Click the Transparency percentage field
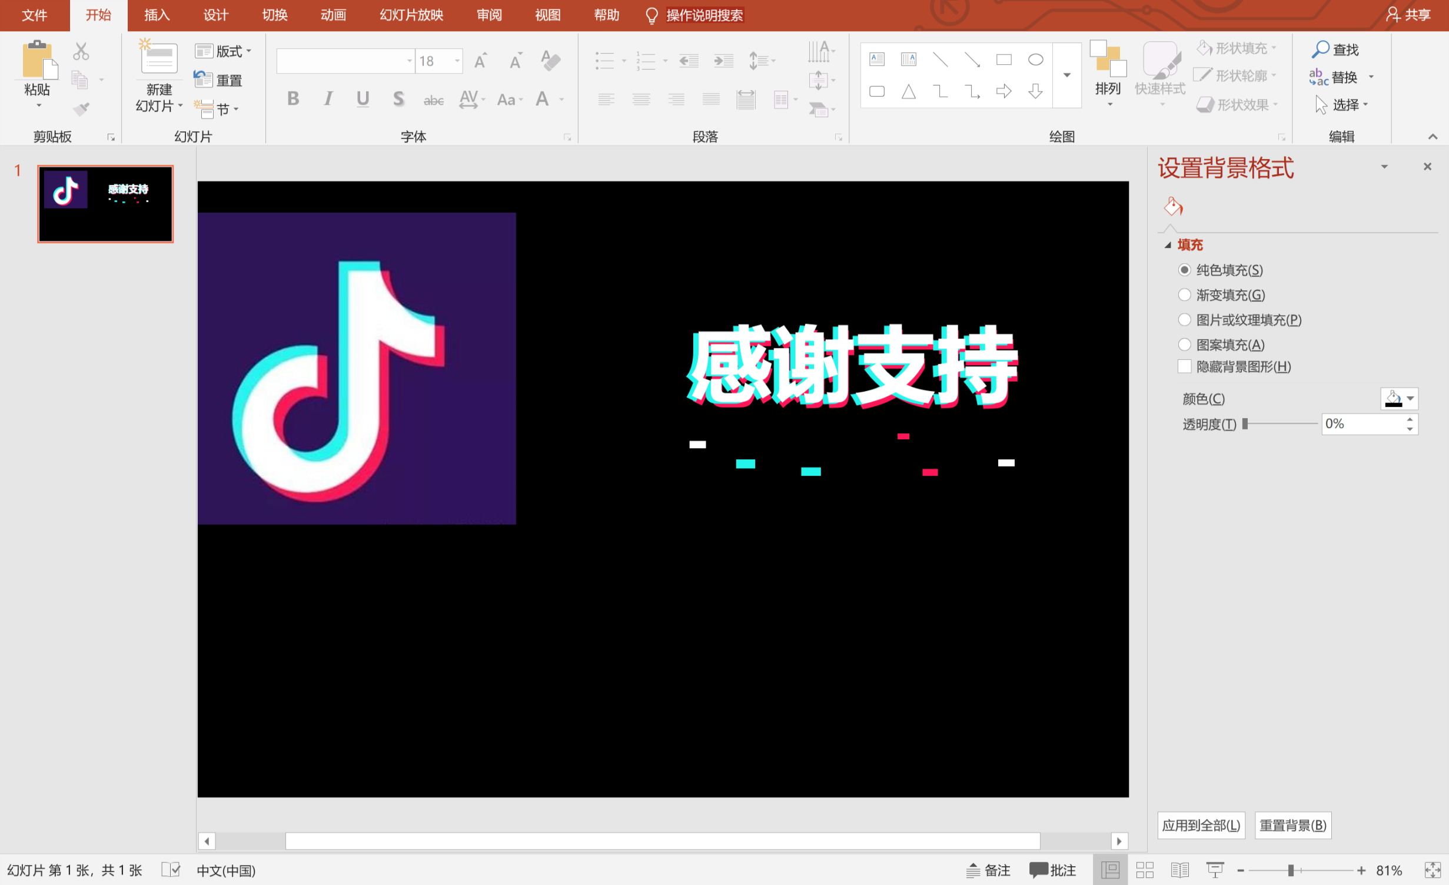The image size is (1449, 885). 1363,423
